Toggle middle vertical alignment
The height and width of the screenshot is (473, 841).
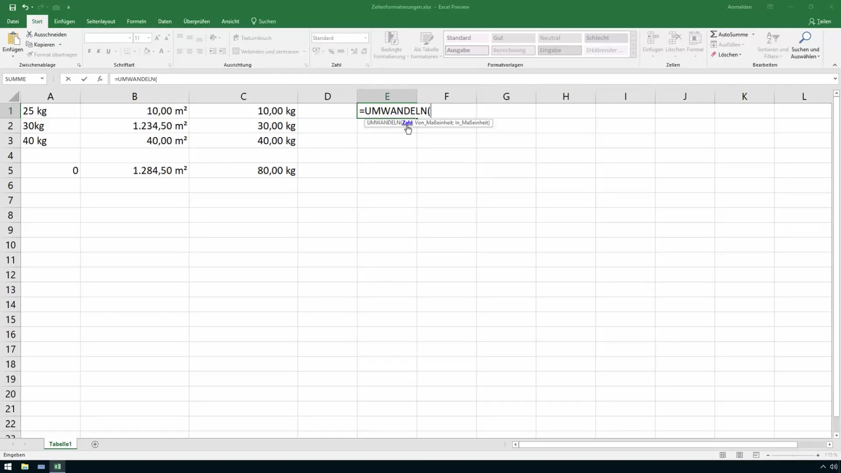tap(190, 38)
